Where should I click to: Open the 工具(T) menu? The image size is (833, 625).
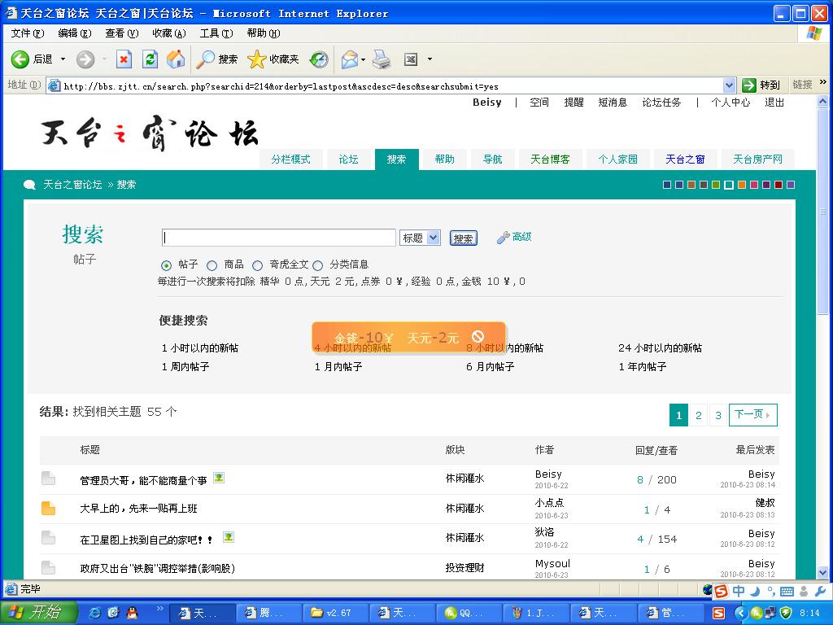tap(216, 33)
